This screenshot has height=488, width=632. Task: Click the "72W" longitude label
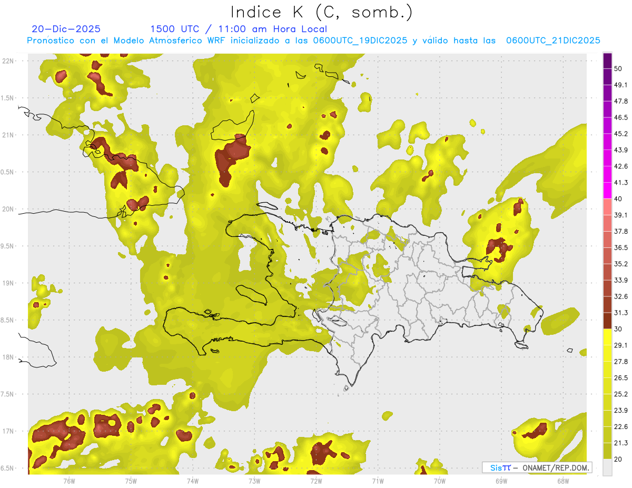pyautogui.click(x=316, y=481)
